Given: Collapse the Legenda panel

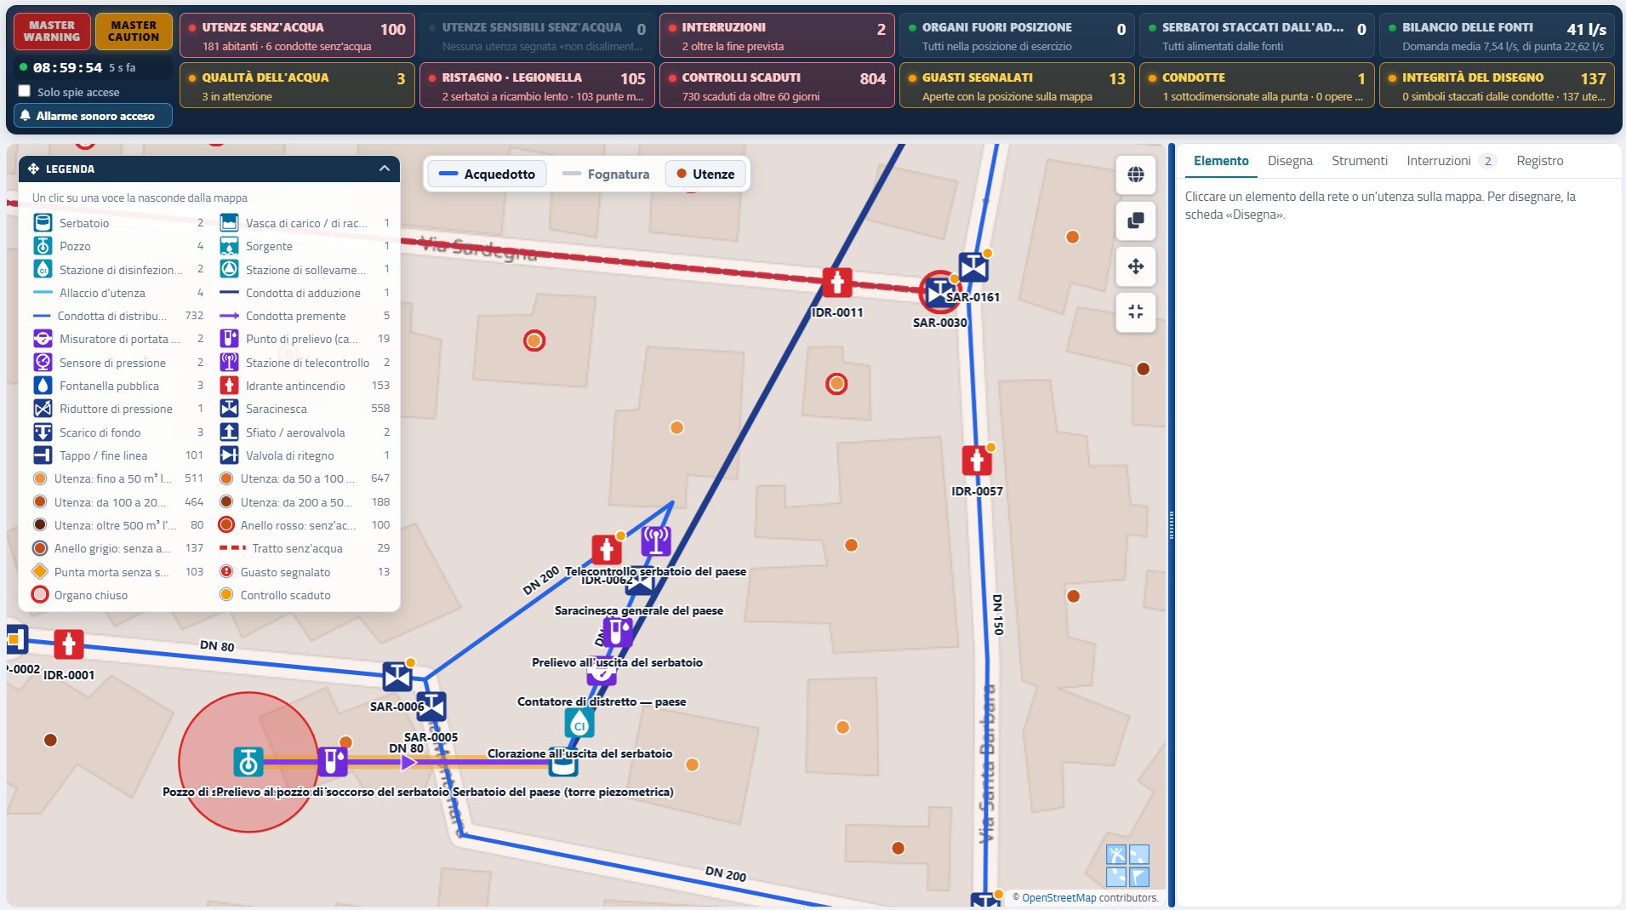Looking at the screenshot, I should tap(385, 169).
